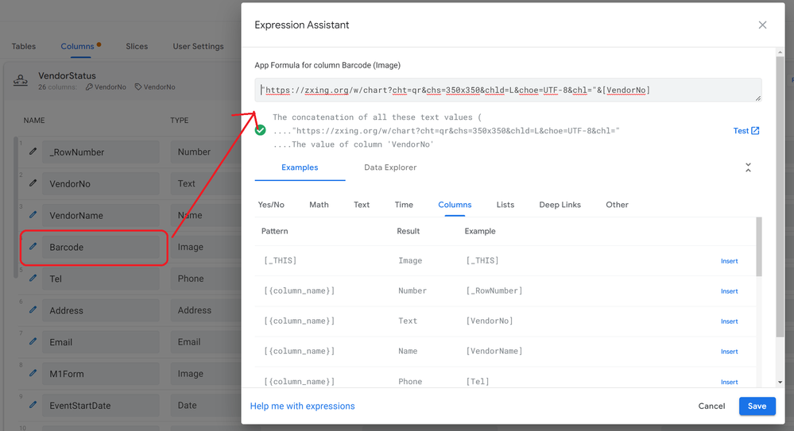Screen dimensions: 794x431
Task: Open the Test expression link
Action: click(746, 130)
